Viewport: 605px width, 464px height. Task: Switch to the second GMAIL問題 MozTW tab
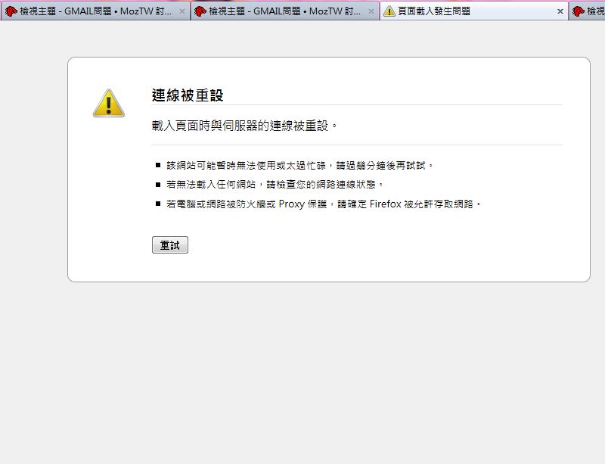coord(284,11)
